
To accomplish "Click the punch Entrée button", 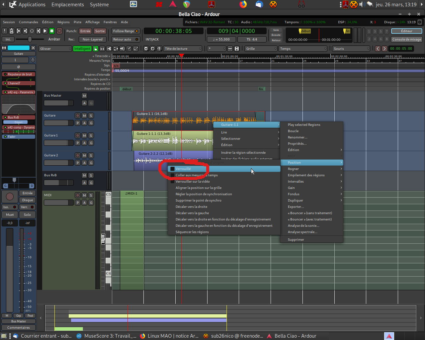I will (85, 31).
